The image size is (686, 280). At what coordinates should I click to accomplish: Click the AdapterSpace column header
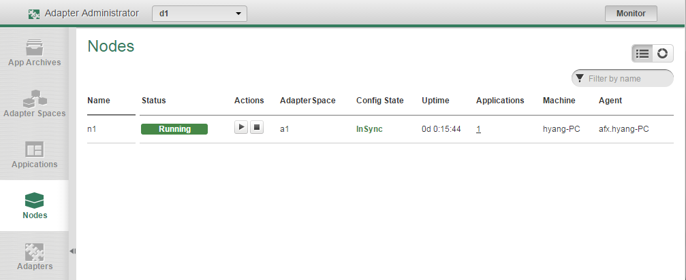(x=307, y=101)
